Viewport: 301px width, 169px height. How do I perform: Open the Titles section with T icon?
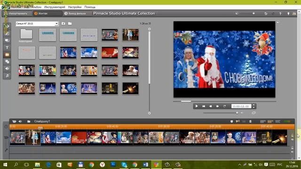click(7, 47)
